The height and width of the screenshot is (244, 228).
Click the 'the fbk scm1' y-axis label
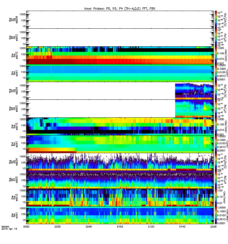click(15, 215)
